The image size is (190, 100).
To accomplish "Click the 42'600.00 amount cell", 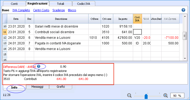I will pos(123,37).
